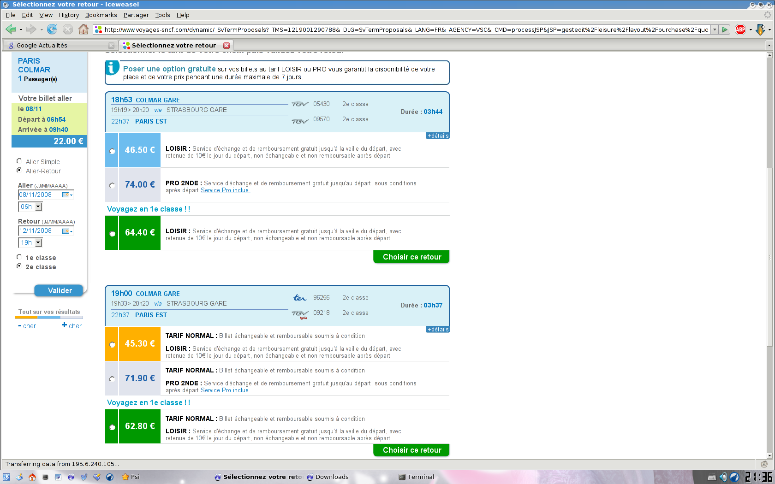Open the list all tabs dropdown
The height and width of the screenshot is (484, 775).
coord(769,45)
